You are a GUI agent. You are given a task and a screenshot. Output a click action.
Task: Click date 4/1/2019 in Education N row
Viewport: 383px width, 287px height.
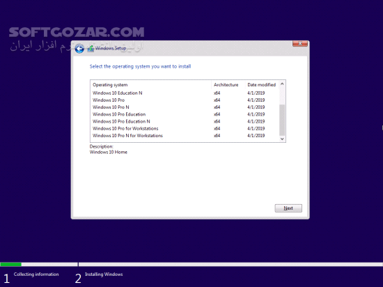coord(256,93)
